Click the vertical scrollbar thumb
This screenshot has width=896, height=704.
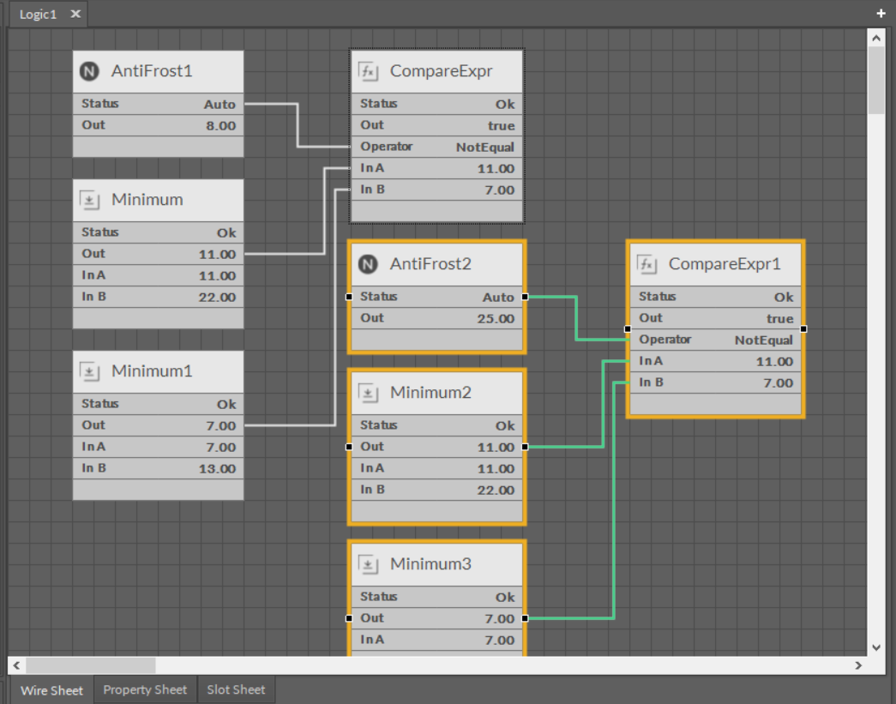click(876, 80)
